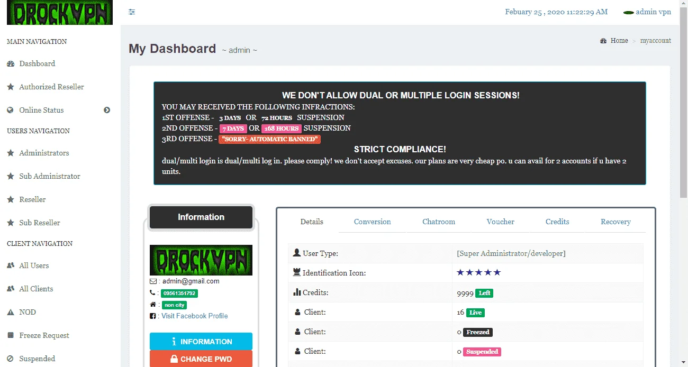
Task: Click the Information header button
Action: coord(201,217)
